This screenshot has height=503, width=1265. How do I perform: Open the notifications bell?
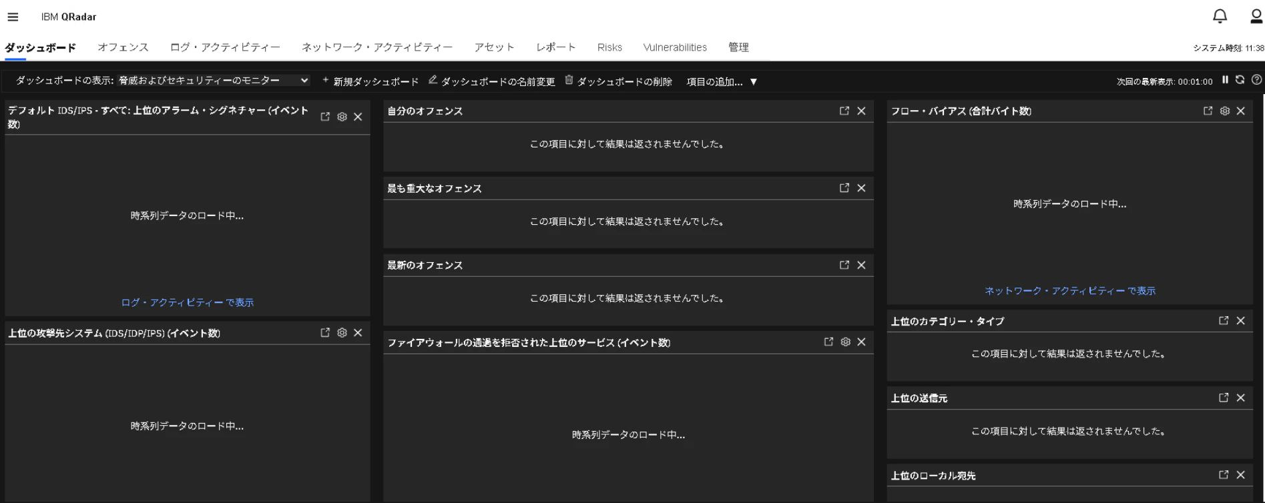pos(1220,16)
